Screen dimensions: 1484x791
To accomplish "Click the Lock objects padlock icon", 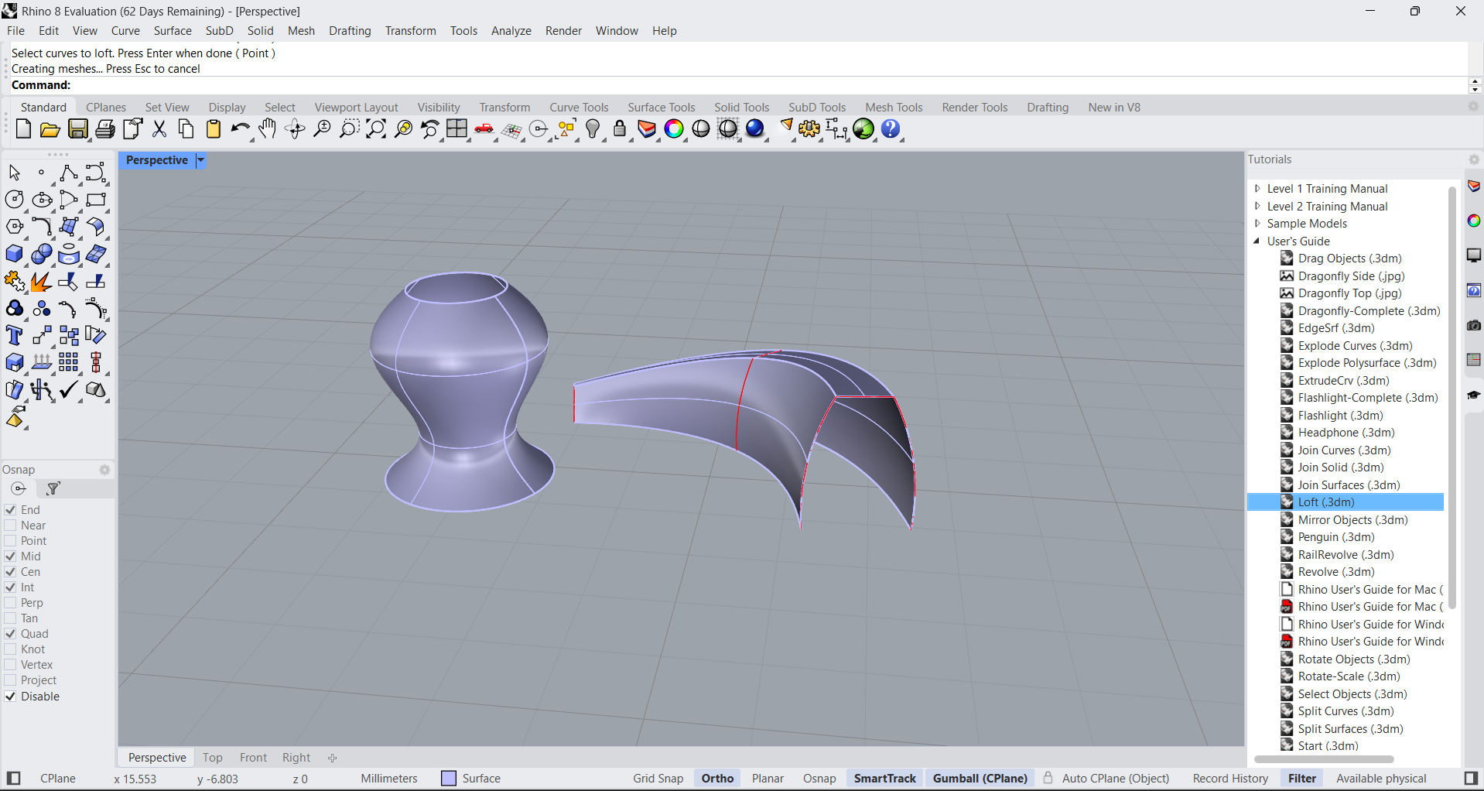I will [620, 129].
